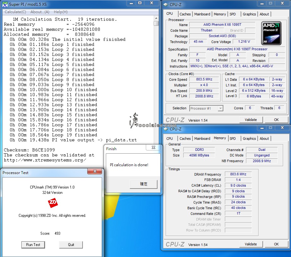Open About tab in upper CPU-Z

[264, 14]
